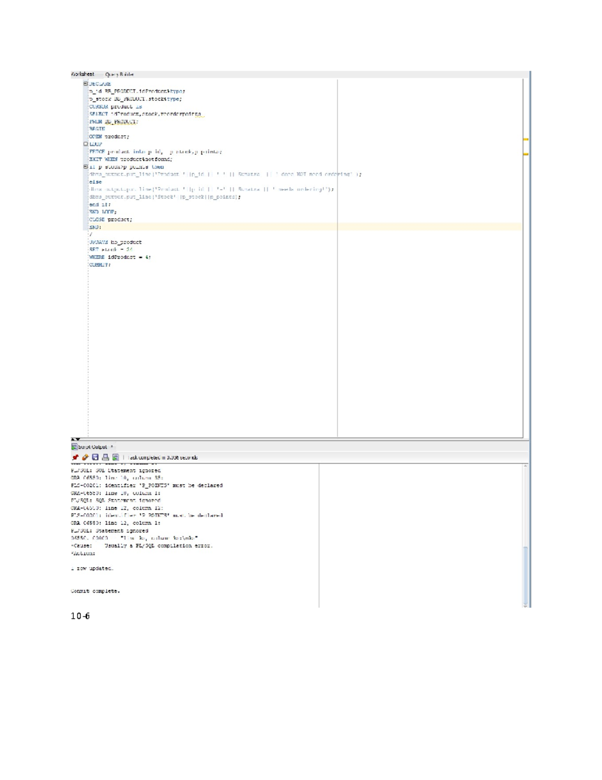
Task: Switch to the Worksheet tab
Action: [83, 74]
